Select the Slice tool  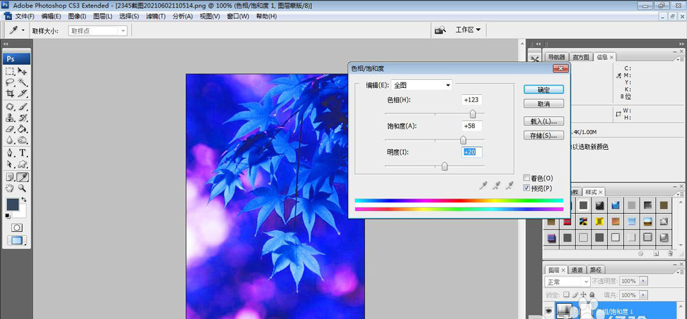click(23, 93)
